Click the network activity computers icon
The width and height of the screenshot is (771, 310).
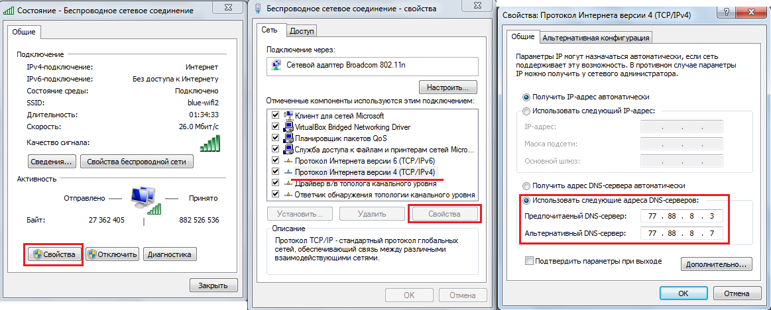pos(143,201)
